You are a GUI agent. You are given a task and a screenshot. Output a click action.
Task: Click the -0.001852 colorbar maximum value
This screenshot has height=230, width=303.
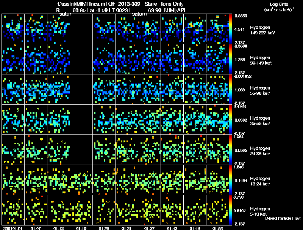tap(242, 76)
